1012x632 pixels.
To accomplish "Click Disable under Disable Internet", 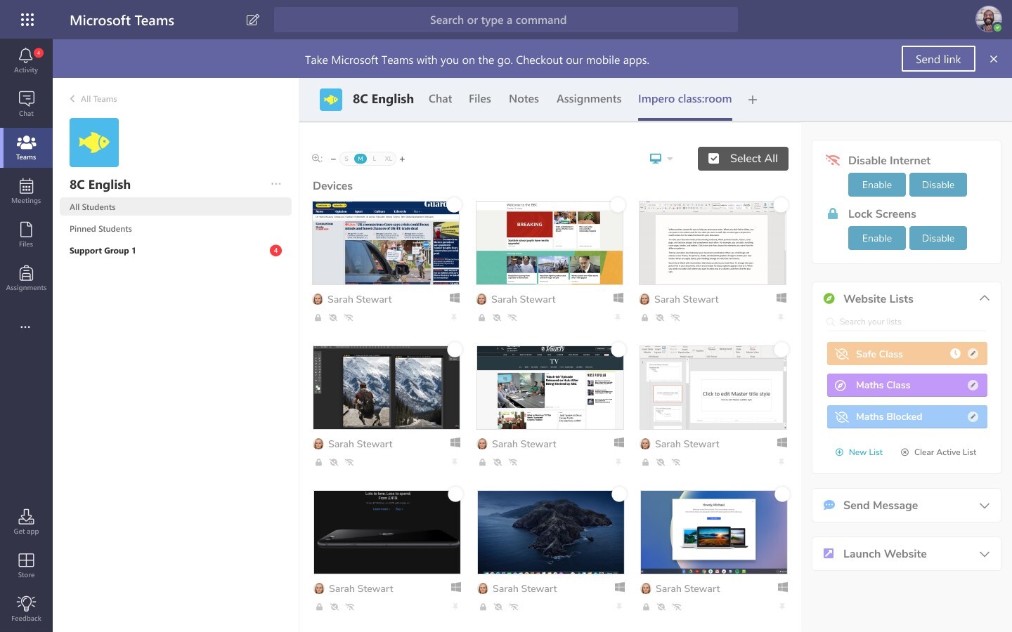I will (x=938, y=185).
